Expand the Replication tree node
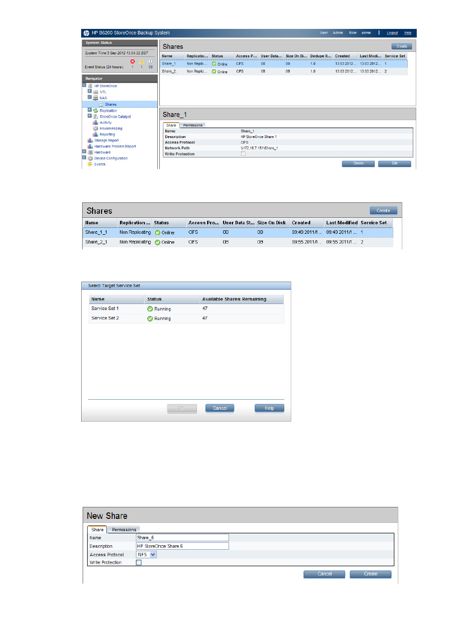Image resolution: width=475 pixels, height=633 pixels. click(x=90, y=110)
